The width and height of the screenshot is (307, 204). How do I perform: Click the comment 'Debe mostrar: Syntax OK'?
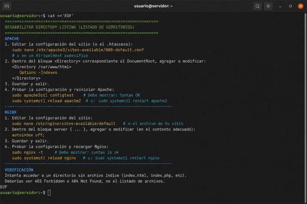pos(112,95)
